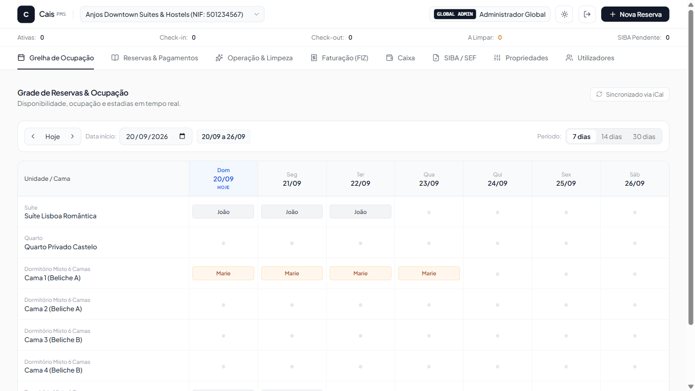Click the users icon beside Utilizadores

pos(570,58)
